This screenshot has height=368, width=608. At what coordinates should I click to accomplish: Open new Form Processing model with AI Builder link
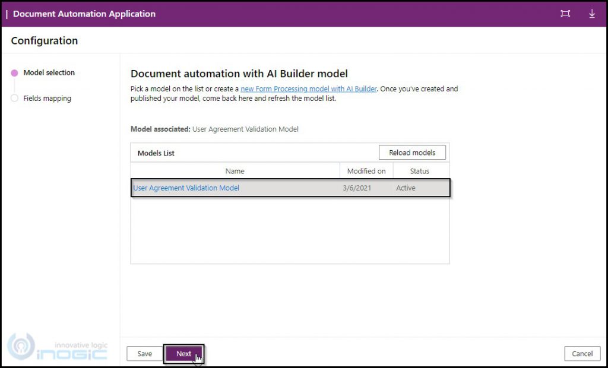pos(309,88)
